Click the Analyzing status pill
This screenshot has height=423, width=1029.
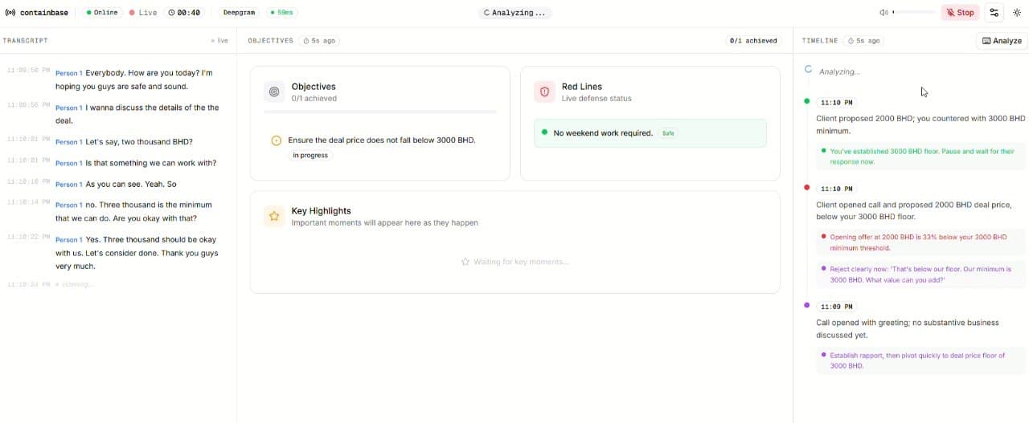[x=514, y=13]
